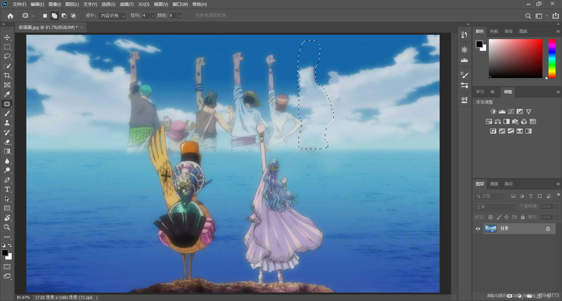This screenshot has height=301, width=562.
Task: Open the blend mode dropdown (正常)
Action: pos(495,207)
